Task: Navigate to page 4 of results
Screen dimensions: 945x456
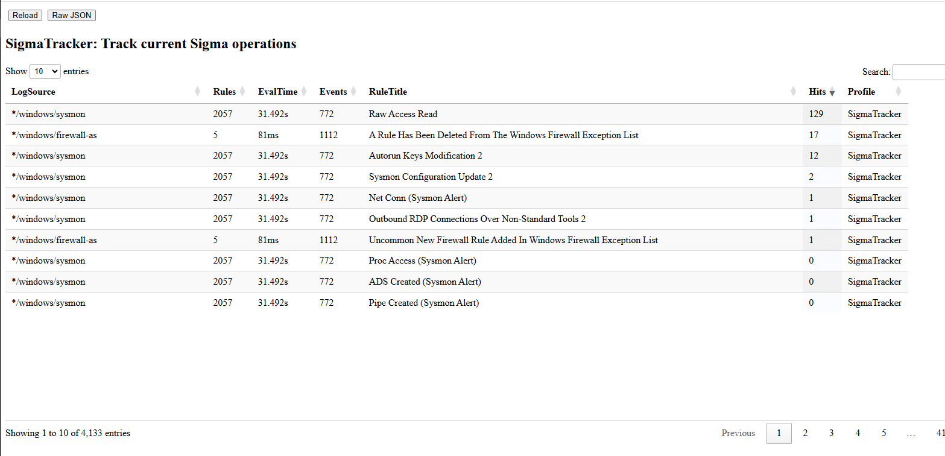Action: (858, 433)
